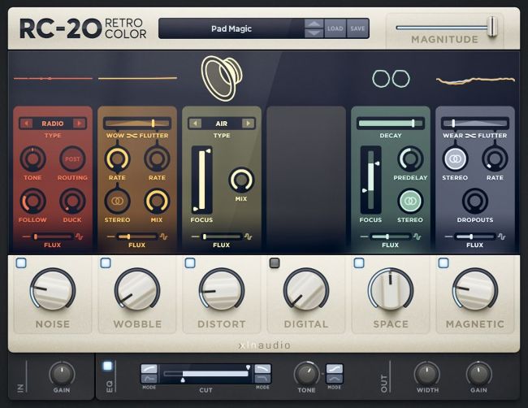Click the LOAD preset button
This screenshot has height=408, width=528.
pyautogui.click(x=335, y=28)
